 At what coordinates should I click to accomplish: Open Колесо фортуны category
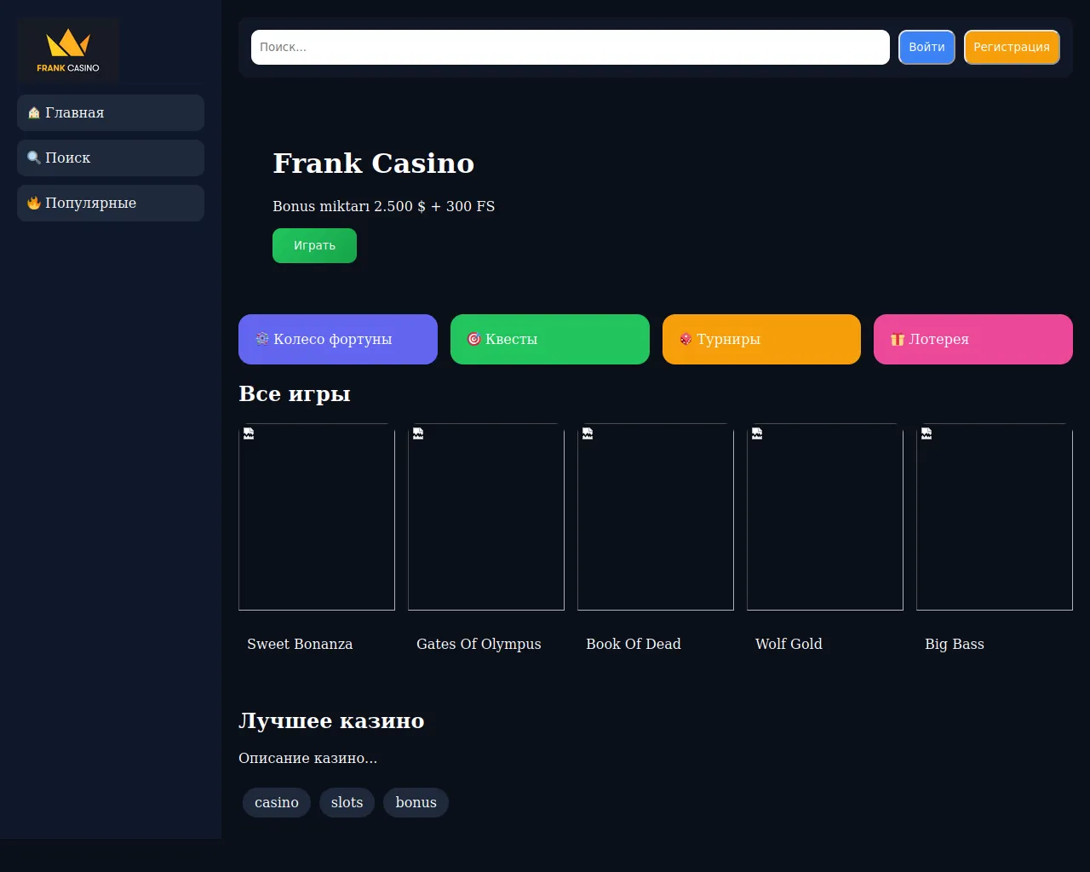point(338,339)
